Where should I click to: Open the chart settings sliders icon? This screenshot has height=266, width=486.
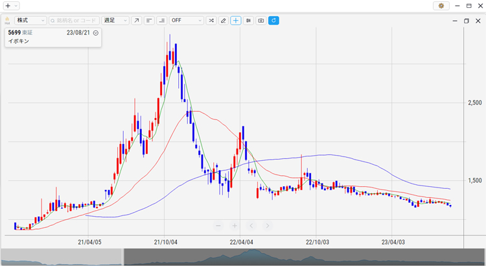click(x=248, y=20)
